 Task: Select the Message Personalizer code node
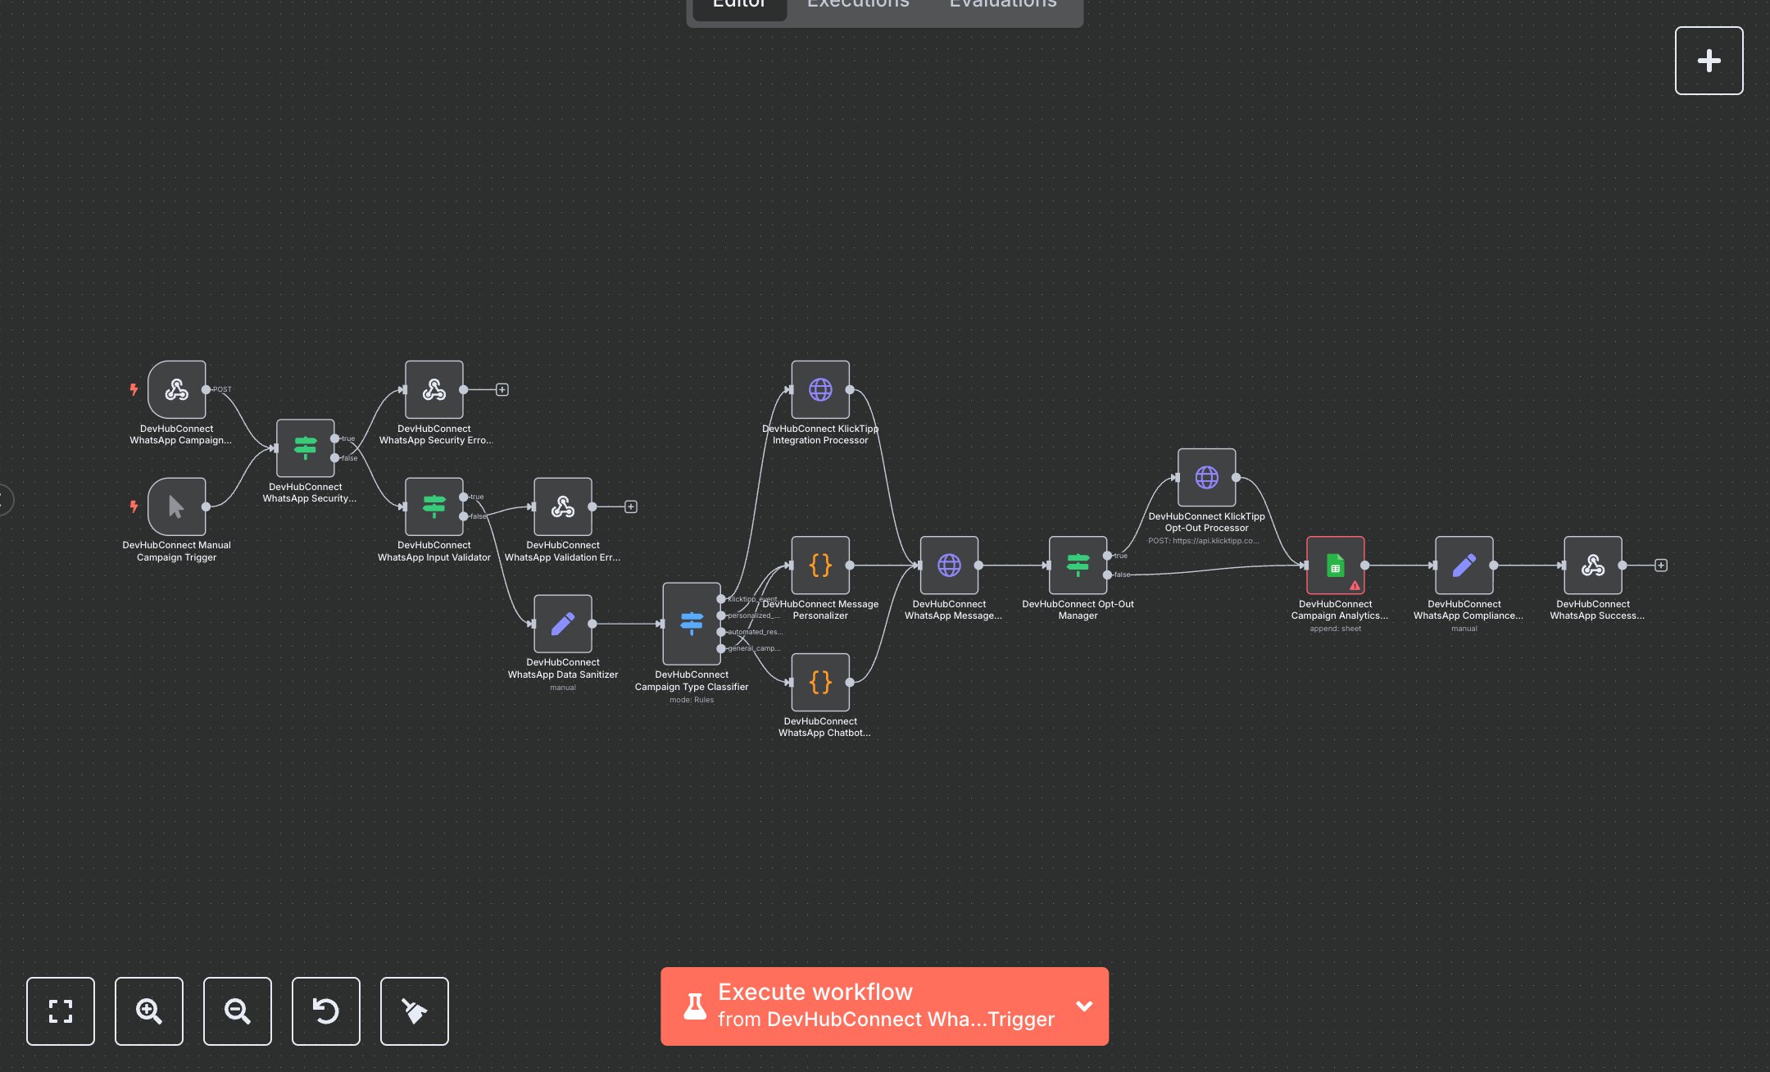coord(820,566)
